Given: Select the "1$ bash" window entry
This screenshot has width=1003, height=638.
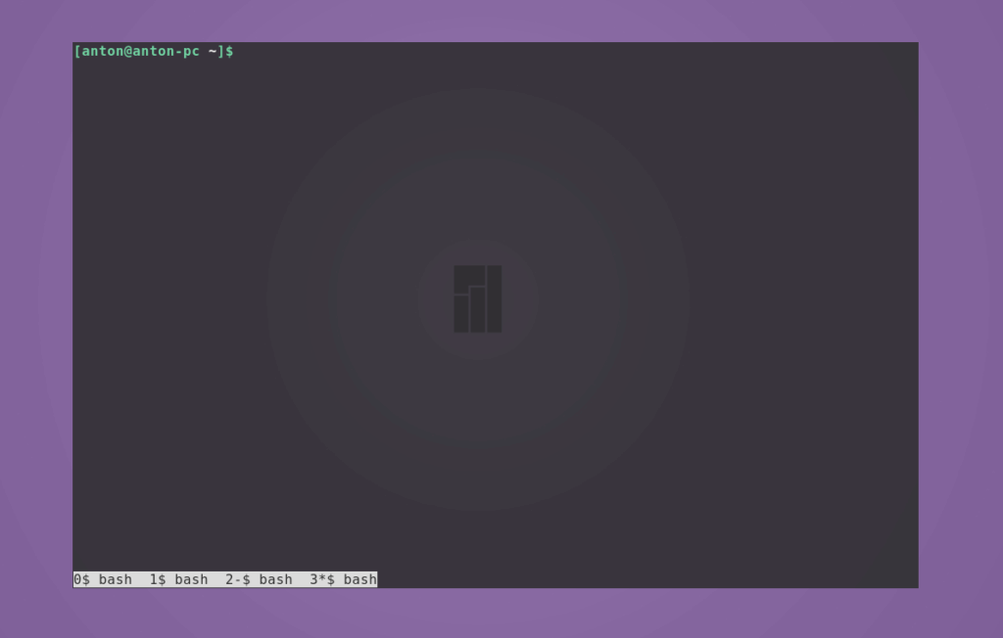Looking at the screenshot, I should (178, 580).
